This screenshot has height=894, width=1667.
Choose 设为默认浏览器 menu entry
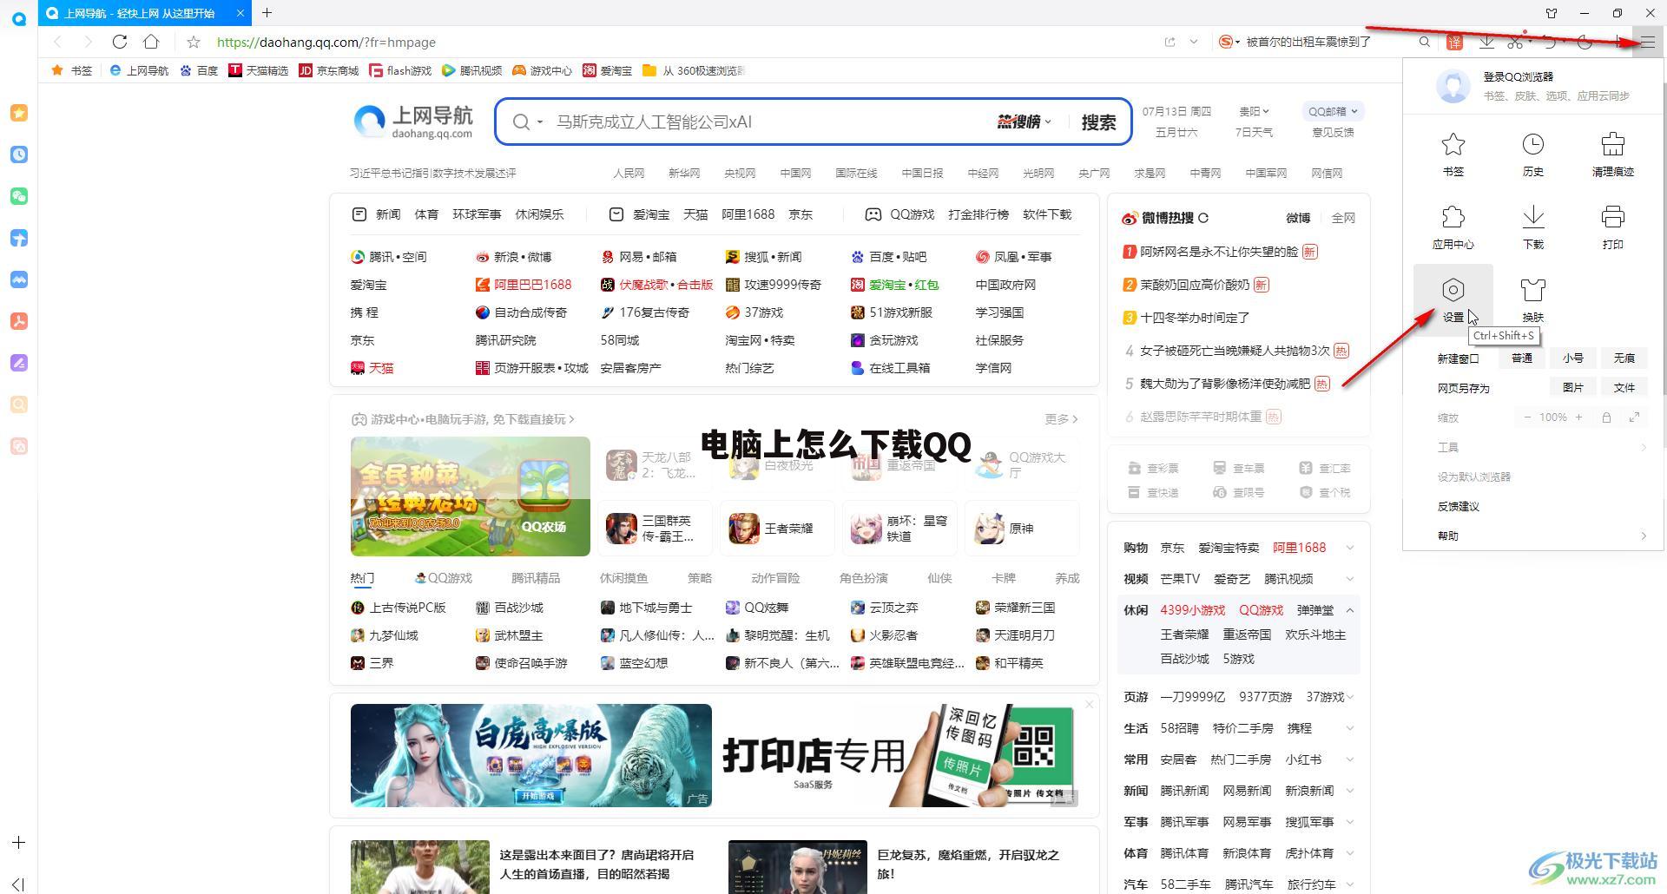coord(1473,477)
